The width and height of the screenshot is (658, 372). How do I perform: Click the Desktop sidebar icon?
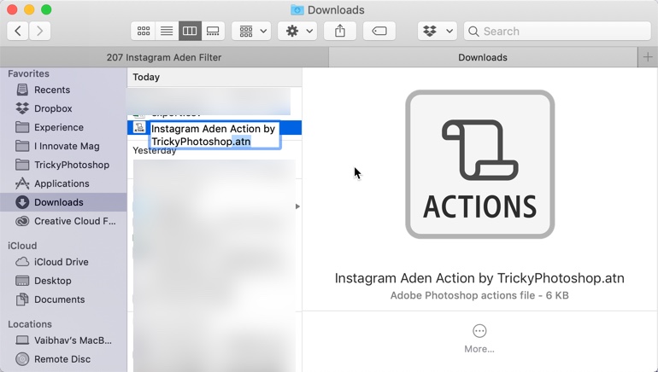(22, 281)
